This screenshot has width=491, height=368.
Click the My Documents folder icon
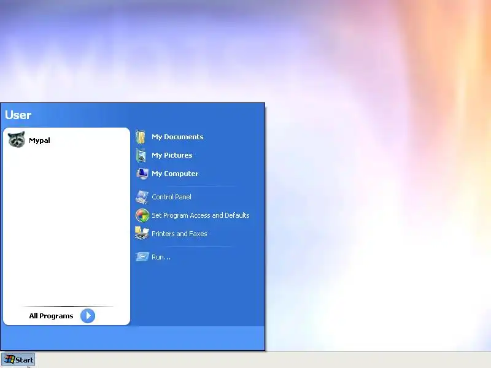coord(141,137)
